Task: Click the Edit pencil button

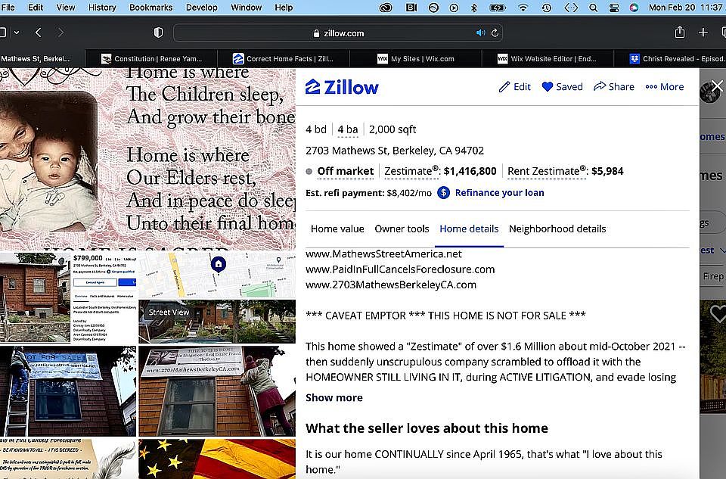Action: pos(514,86)
